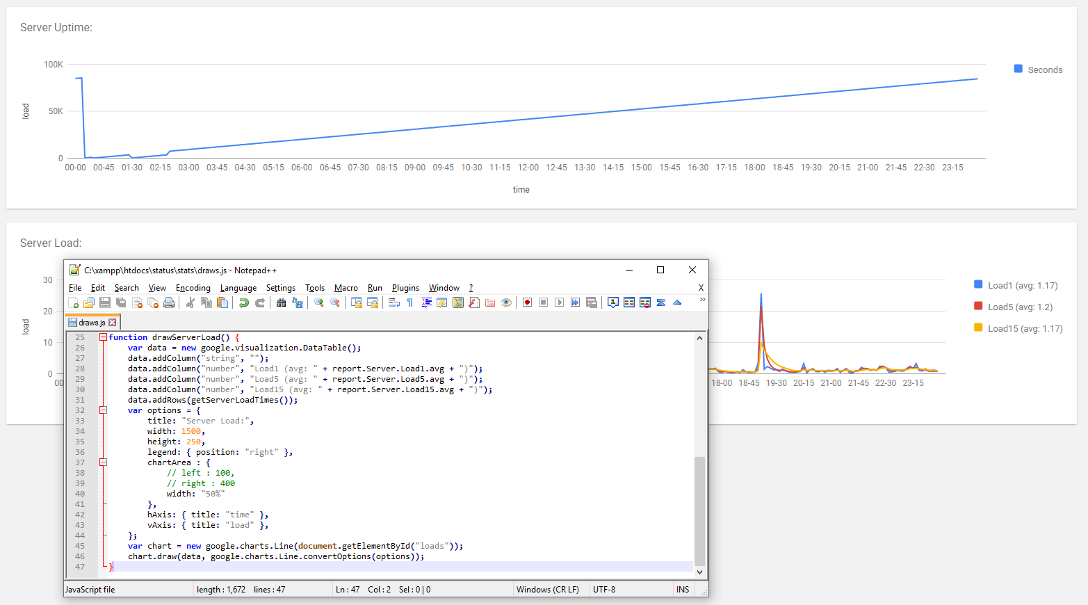Open the Tools menu

point(315,288)
